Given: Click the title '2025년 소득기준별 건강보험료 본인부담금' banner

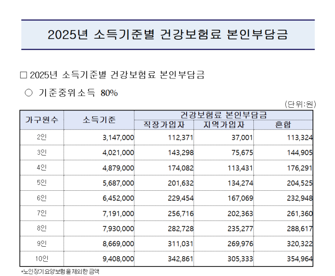Looking at the screenshot, I should pos(168,35).
